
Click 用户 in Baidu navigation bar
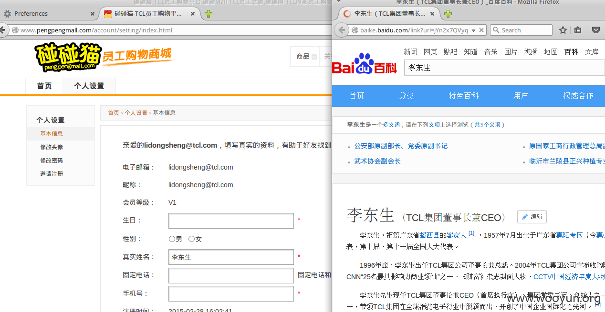521,96
